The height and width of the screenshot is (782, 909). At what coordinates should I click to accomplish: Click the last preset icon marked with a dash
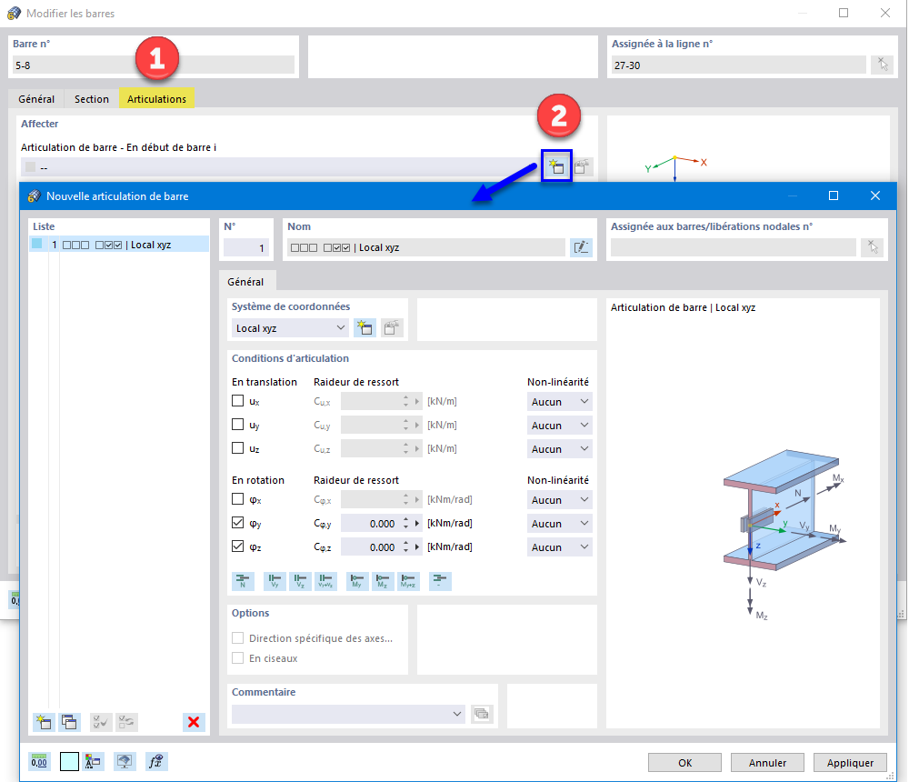point(440,581)
